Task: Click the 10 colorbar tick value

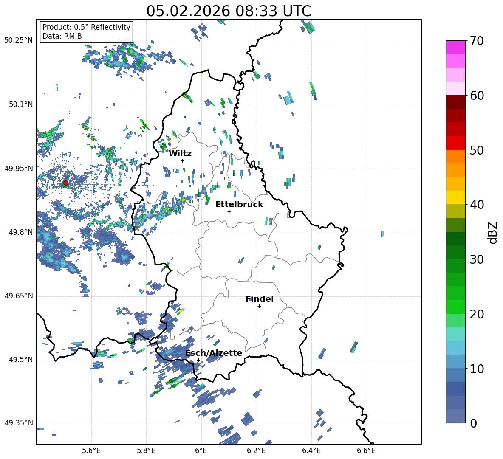Action: (x=477, y=369)
